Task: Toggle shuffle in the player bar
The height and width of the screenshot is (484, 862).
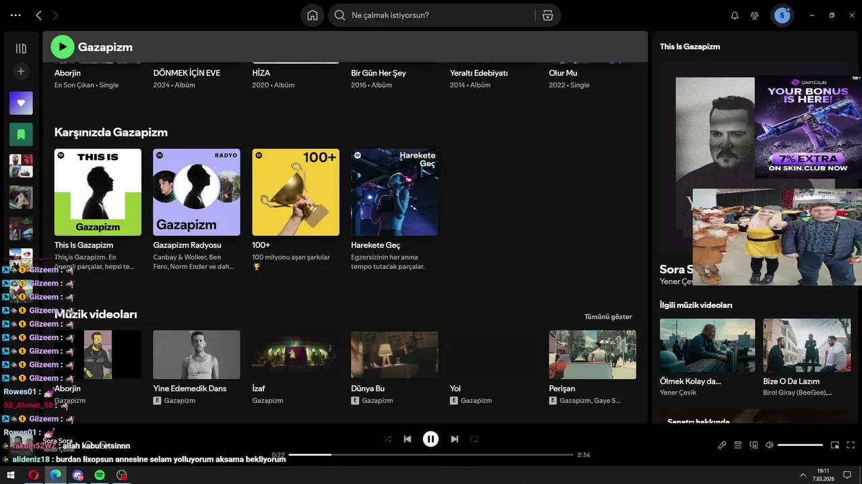Action: click(x=387, y=439)
